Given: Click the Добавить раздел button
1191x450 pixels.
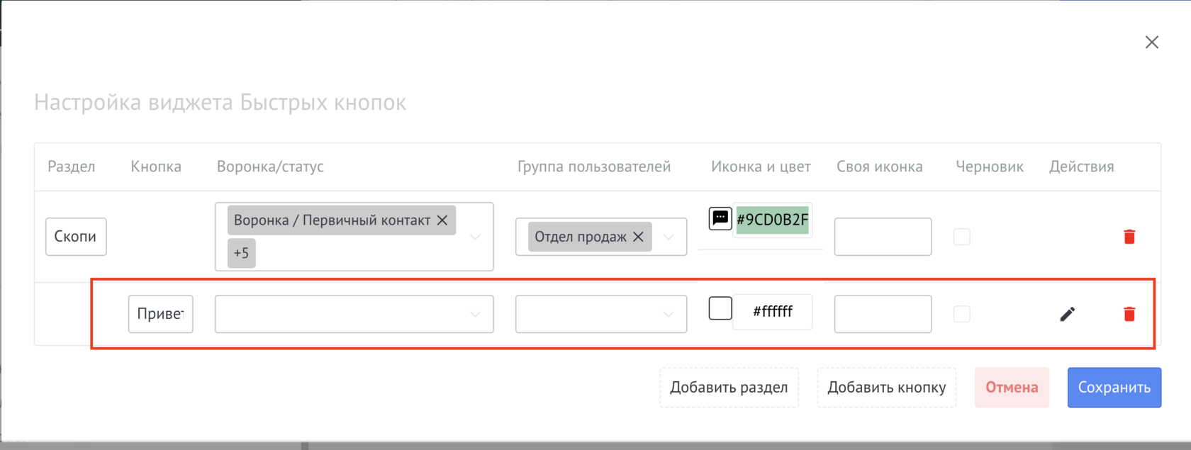Looking at the screenshot, I should click(x=729, y=388).
